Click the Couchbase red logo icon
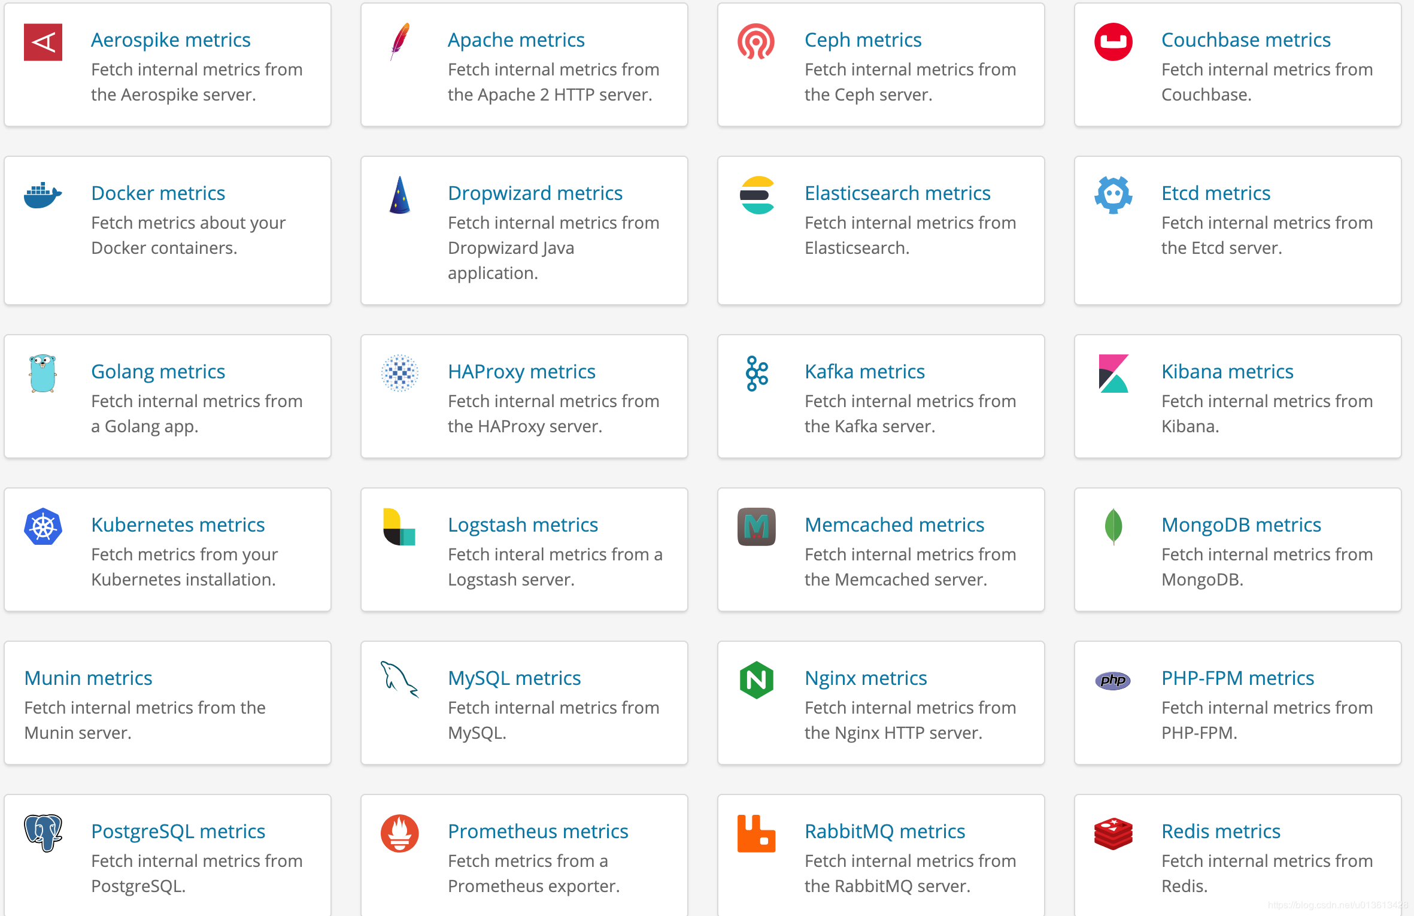1414x916 pixels. coord(1113,42)
